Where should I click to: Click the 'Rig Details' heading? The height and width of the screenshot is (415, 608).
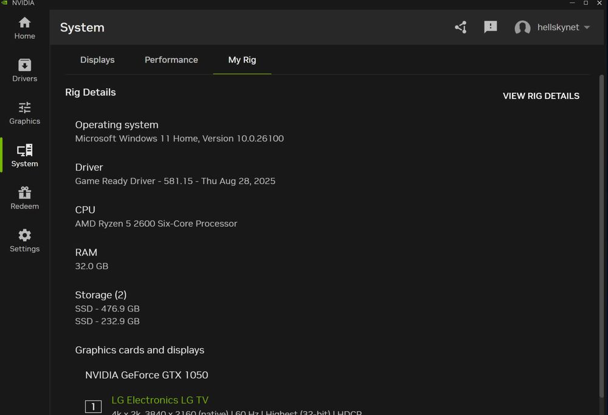91,92
